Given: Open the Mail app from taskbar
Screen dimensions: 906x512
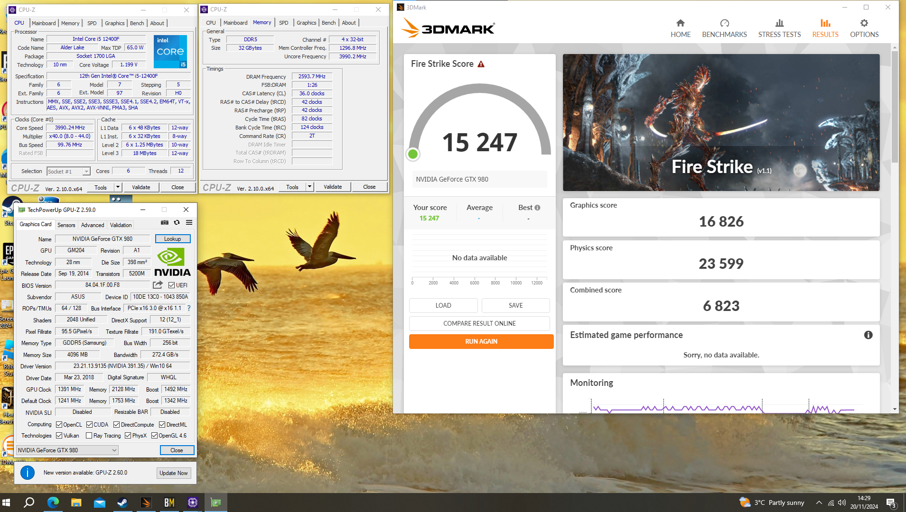Looking at the screenshot, I should pyautogui.click(x=99, y=503).
